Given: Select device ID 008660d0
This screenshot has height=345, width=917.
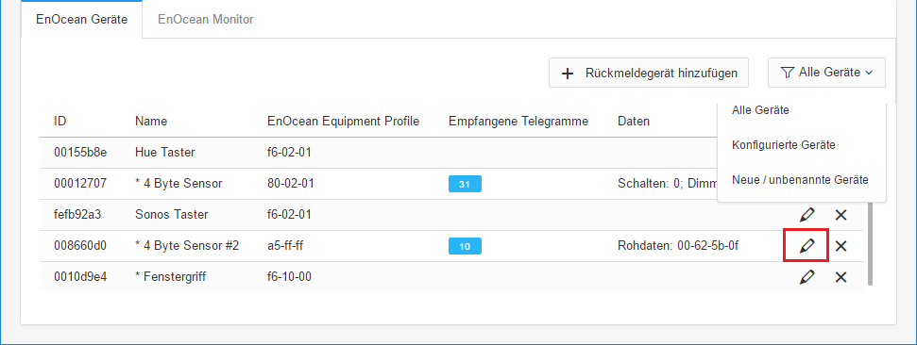Looking at the screenshot, I should (x=80, y=246).
